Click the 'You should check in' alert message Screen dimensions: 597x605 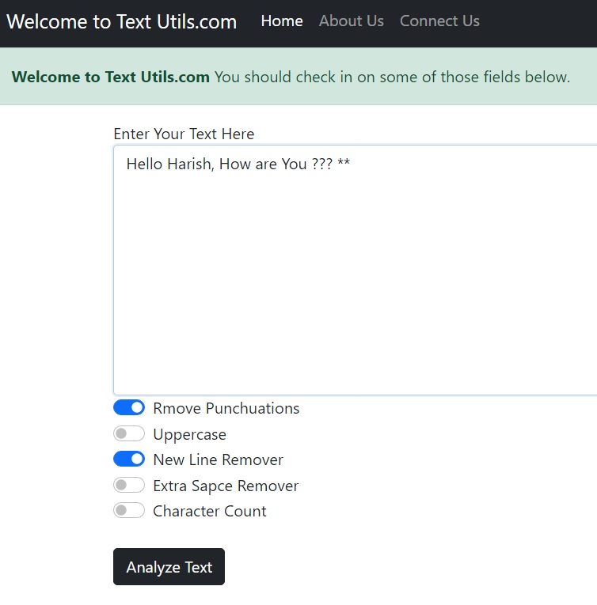[x=392, y=77]
